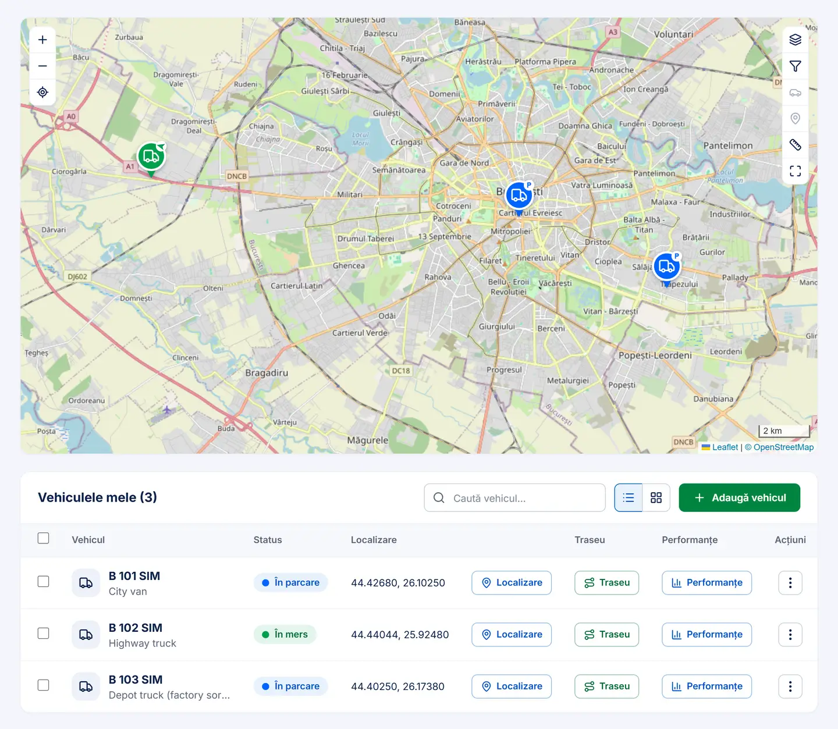
Task: Show Traseu for B 103 SIM
Action: click(607, 687)
